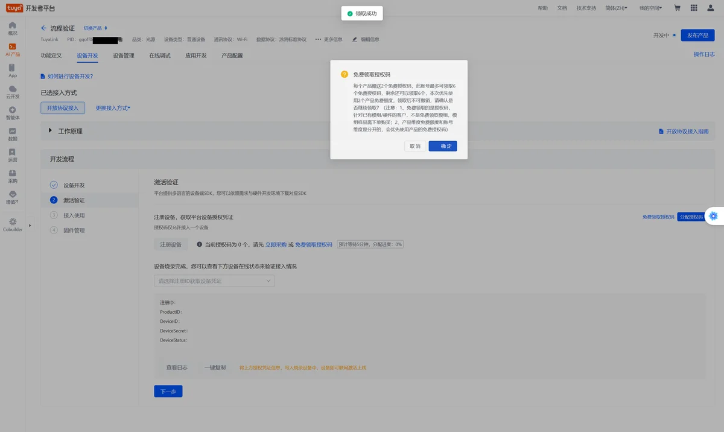Open 运营 operations icon in sidebar
This screenshot has height=432, width=724.
(13, 152)
